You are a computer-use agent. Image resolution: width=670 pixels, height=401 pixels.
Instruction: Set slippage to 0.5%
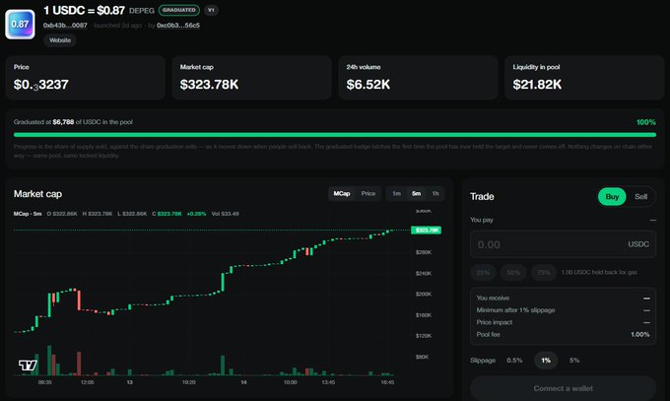pos(514,361)
